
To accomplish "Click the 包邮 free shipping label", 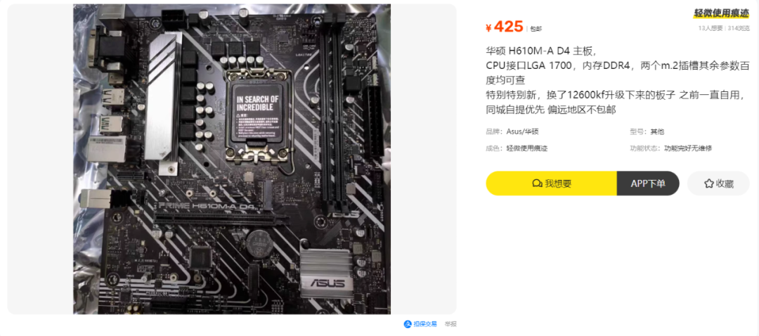I will [536, 29].
